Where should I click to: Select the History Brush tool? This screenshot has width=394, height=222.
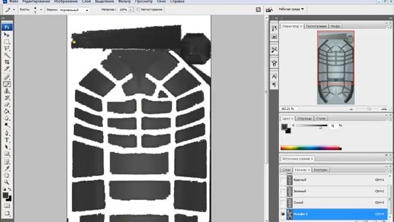pos(7,97)
